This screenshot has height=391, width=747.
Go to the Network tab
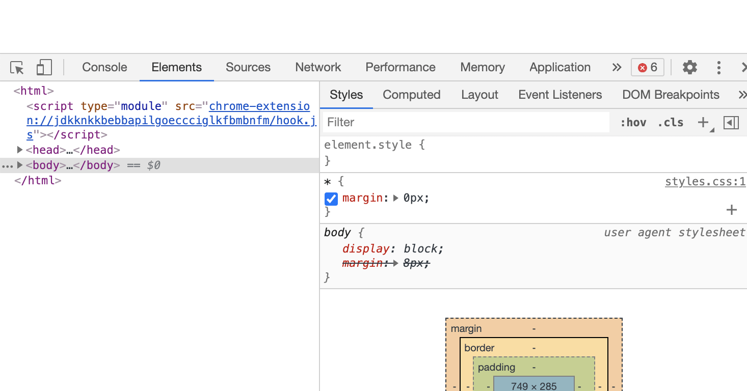(318, 67)
